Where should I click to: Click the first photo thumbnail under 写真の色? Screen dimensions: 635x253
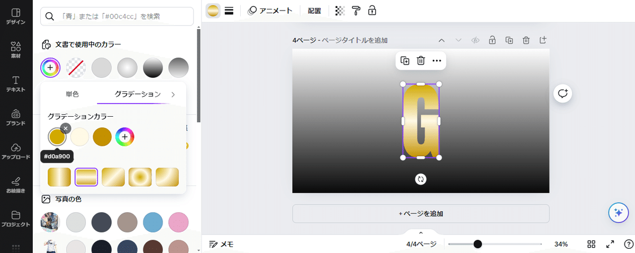50,222
